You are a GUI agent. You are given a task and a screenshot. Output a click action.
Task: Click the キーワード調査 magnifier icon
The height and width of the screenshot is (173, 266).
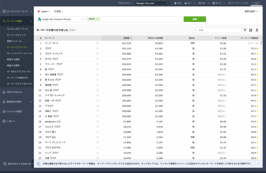tap(4, 21)
